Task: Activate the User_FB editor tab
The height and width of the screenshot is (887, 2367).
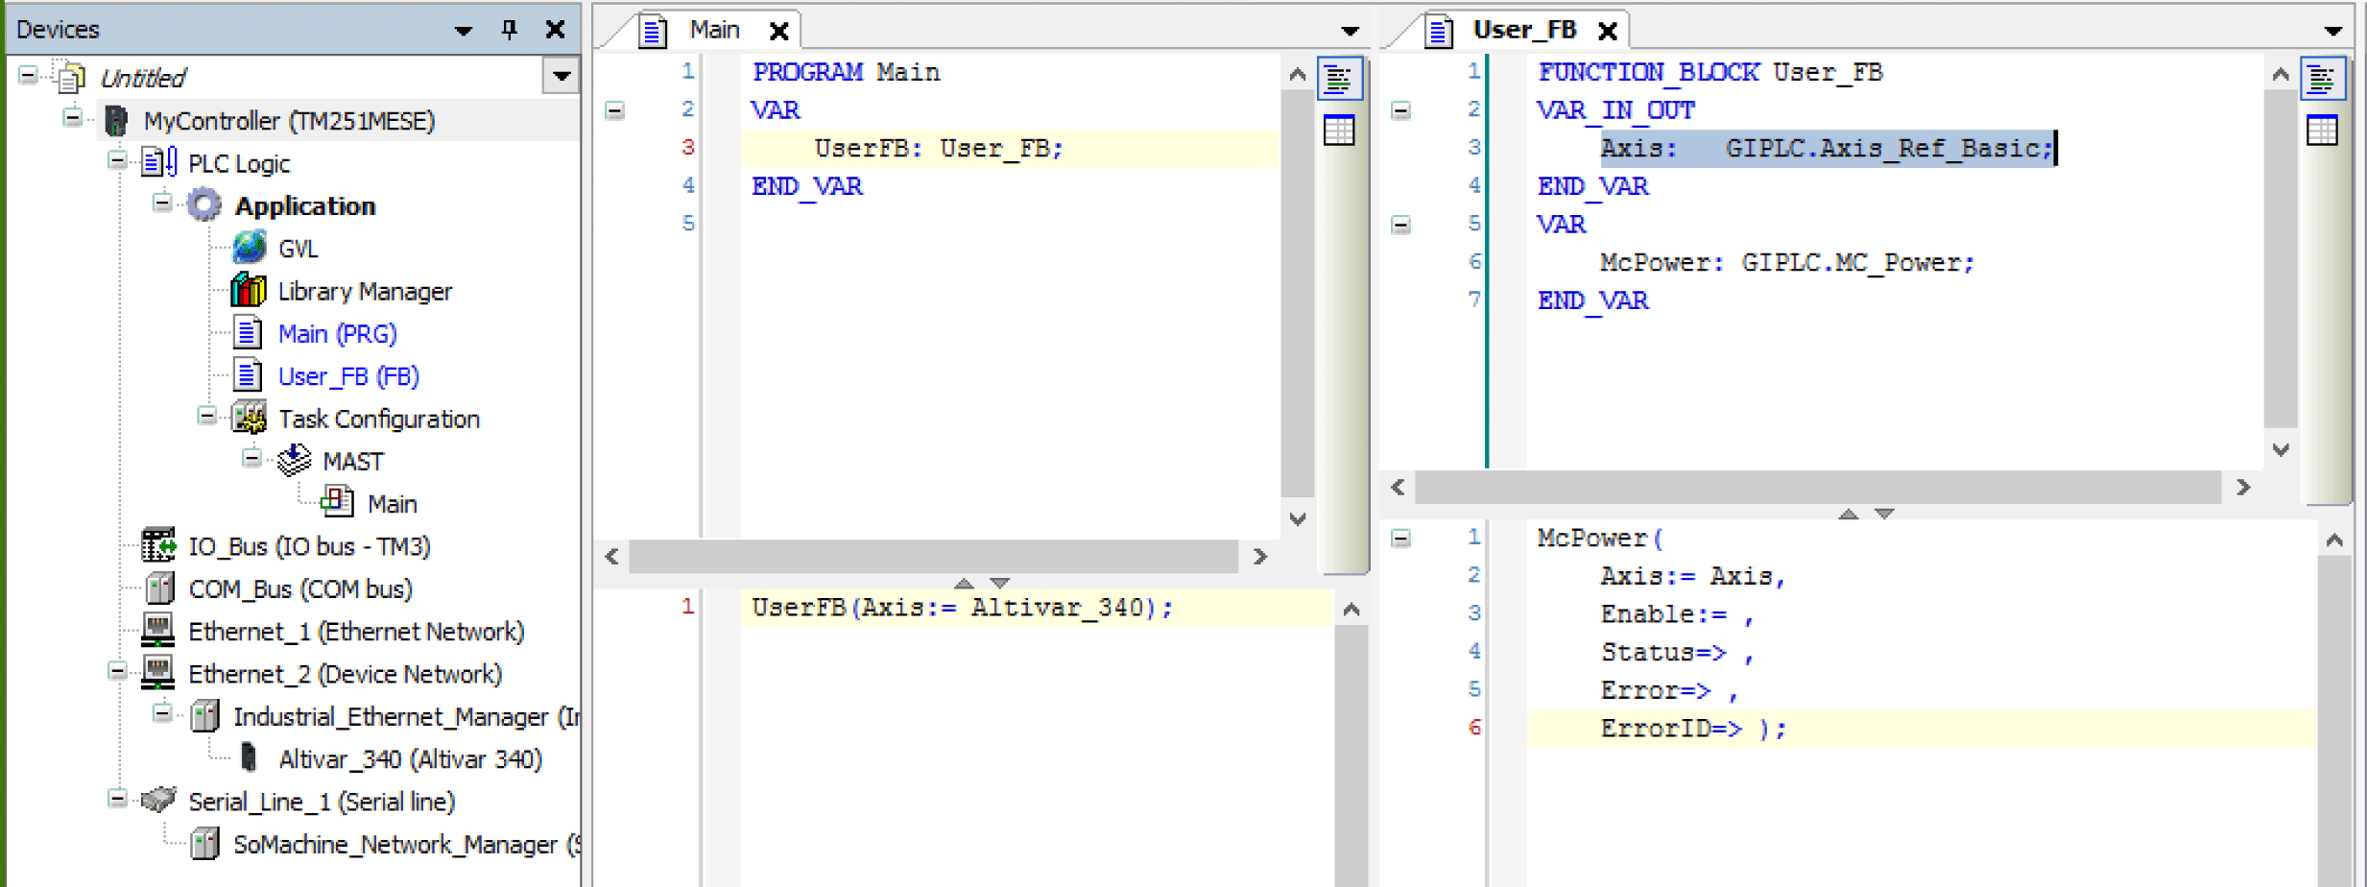Action: coord(1523,30)
